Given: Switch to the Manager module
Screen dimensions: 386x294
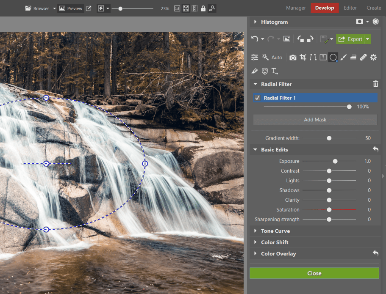Looking at the screenshot, I should pyautogui.click(x=296, y=8).
